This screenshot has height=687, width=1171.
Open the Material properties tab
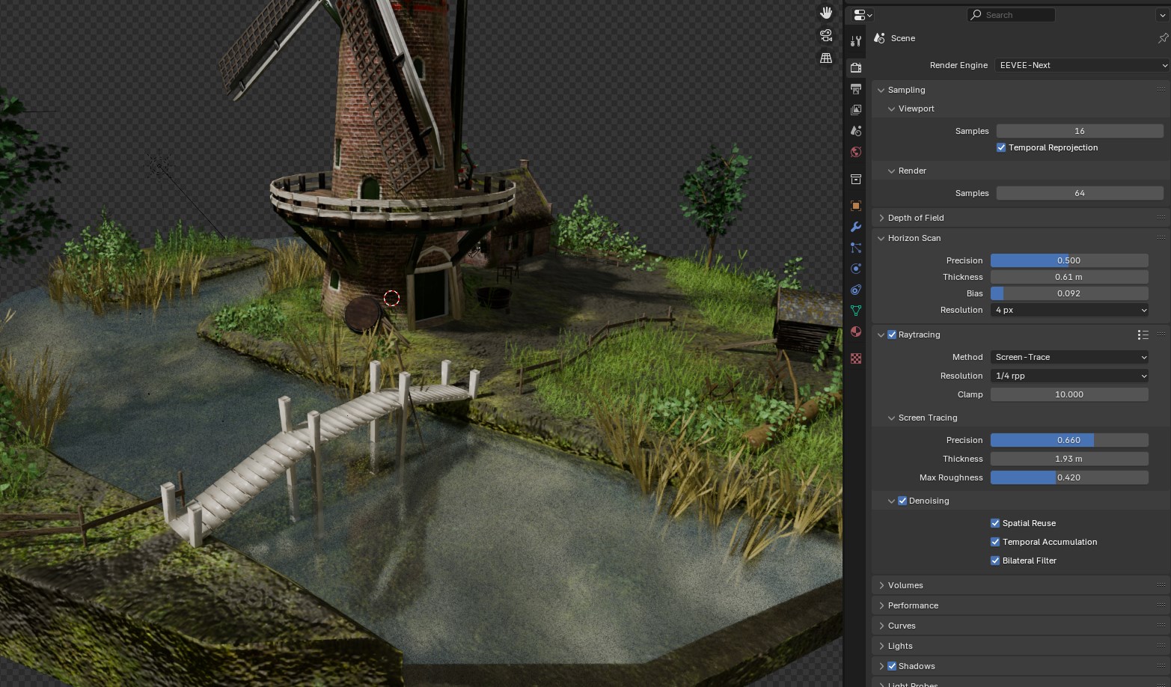[x=856, y=331]
